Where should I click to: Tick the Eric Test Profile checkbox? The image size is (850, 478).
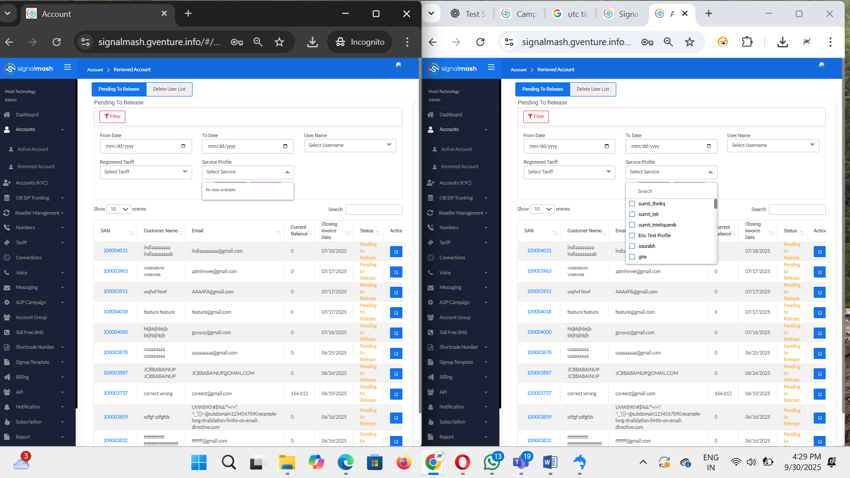[x=632, y=235]
